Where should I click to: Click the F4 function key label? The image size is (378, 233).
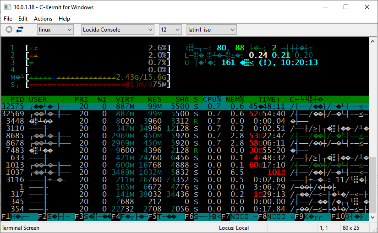click(116, 217)
